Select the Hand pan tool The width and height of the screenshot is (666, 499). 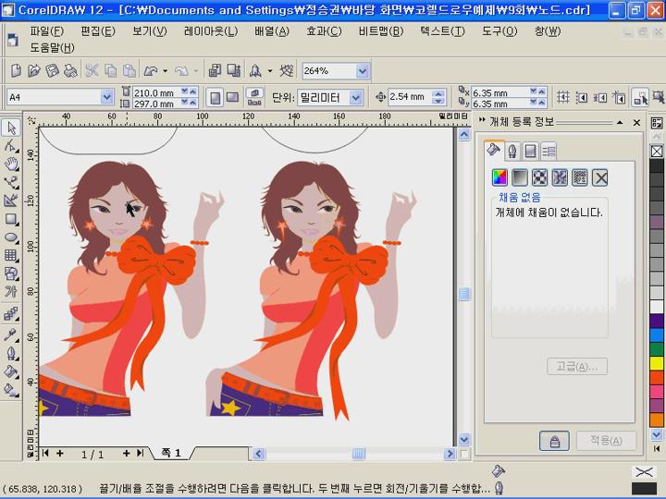pyautogui.click(x=11, y=164)
